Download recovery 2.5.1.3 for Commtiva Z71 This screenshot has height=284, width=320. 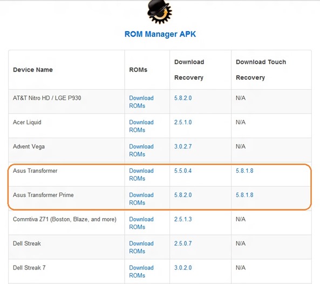pos(183,219)
